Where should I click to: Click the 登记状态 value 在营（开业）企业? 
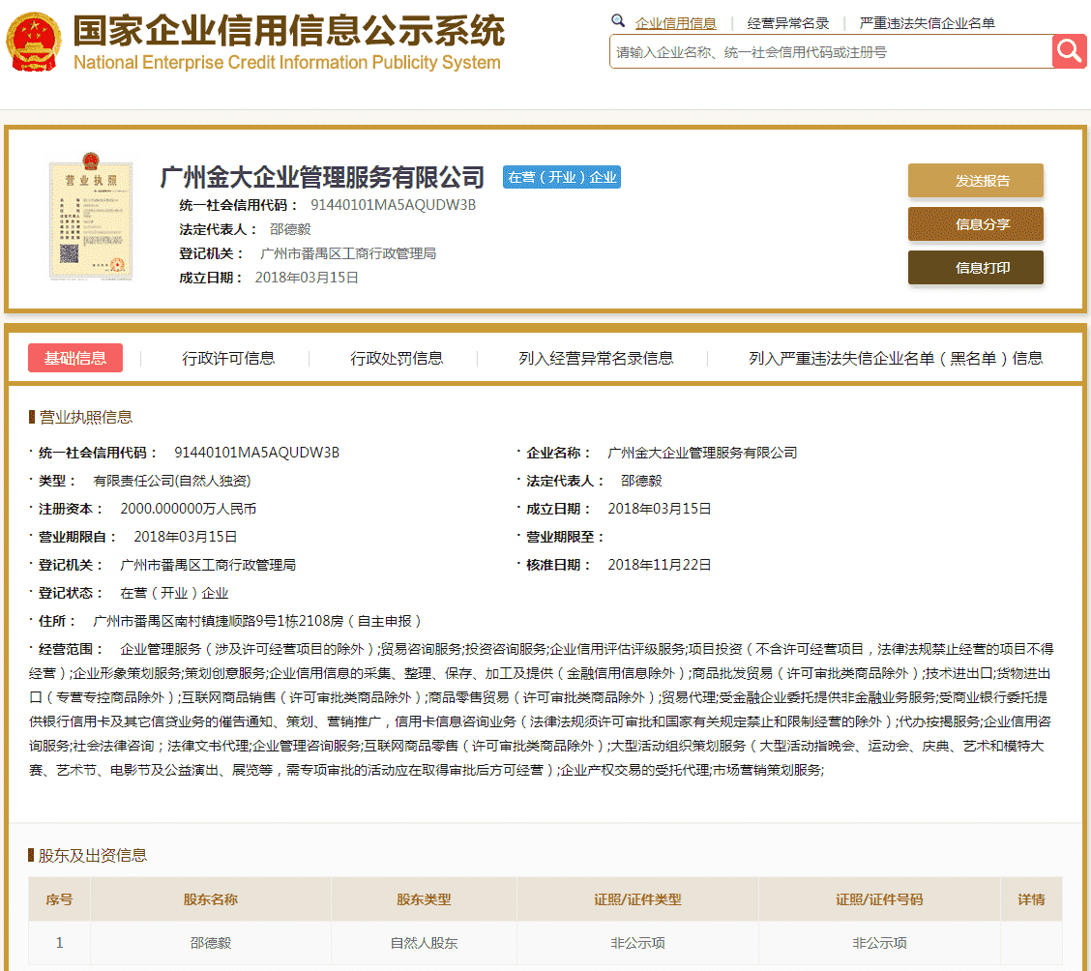pos(174,593)
